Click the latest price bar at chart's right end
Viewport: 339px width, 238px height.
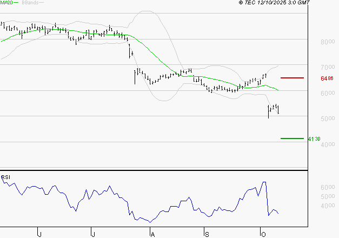(x=278, y=110)
